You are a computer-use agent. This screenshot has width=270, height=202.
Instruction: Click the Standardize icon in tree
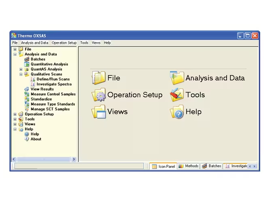27,99
